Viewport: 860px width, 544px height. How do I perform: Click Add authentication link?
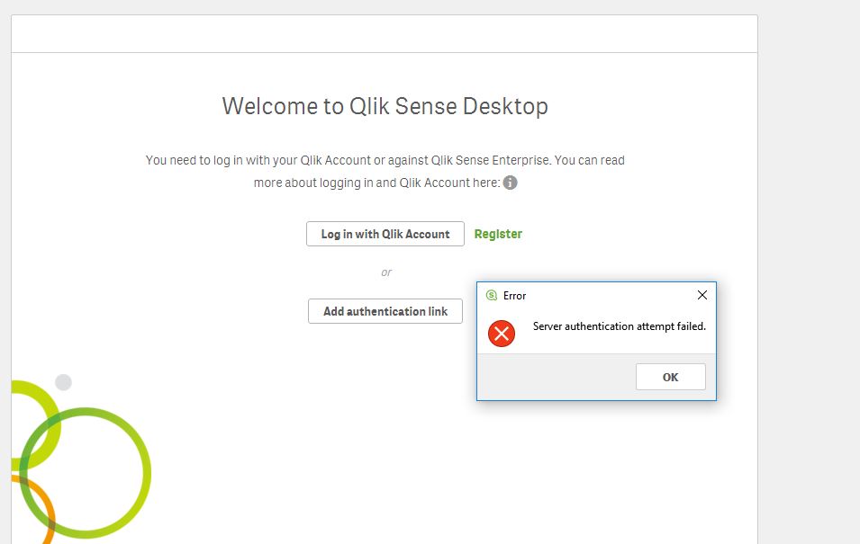[385, 310]
